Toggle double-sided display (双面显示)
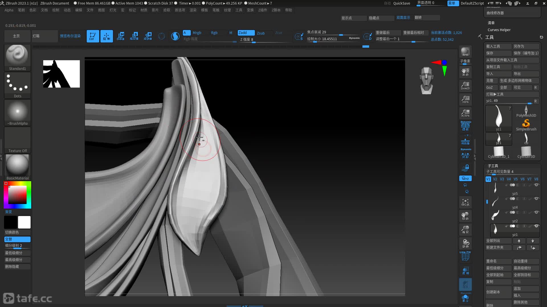 (x=403, y=18)
